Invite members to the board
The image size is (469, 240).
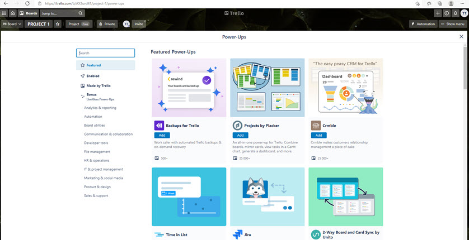[138, 24]
